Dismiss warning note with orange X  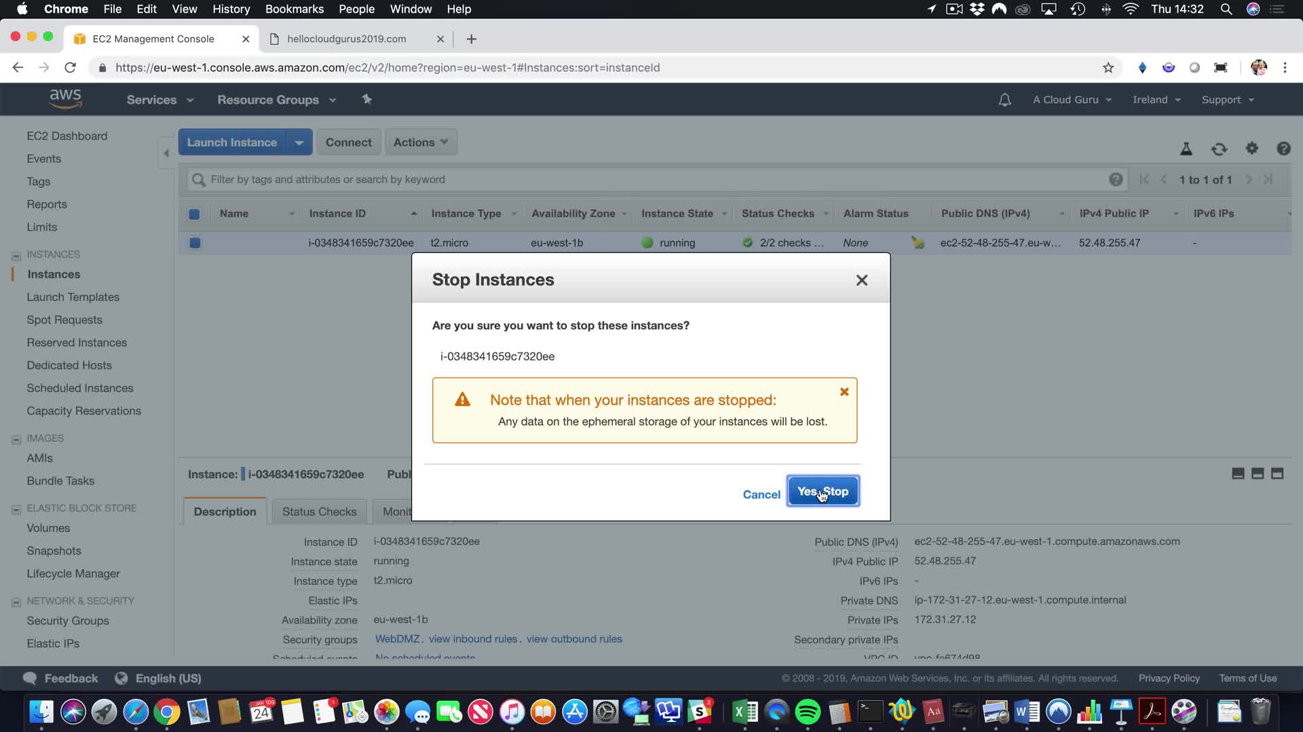point(844,392)
